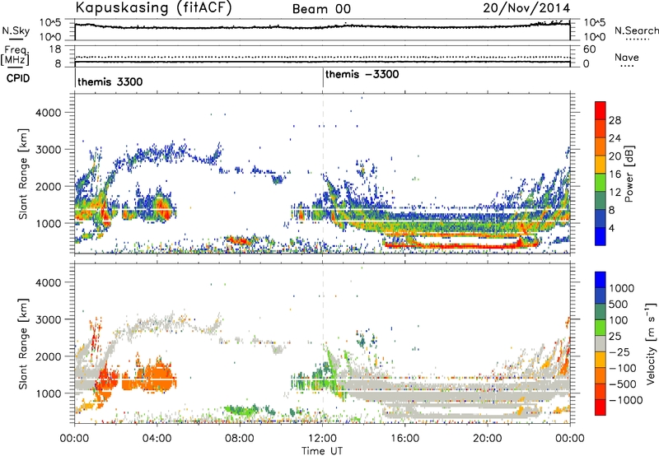Click the Beam 00 label
Image resolution: width=659 pixels, height=456 pixels.
(321, 9)
